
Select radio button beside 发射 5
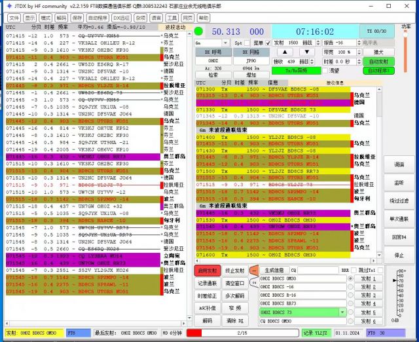(350, 312)
